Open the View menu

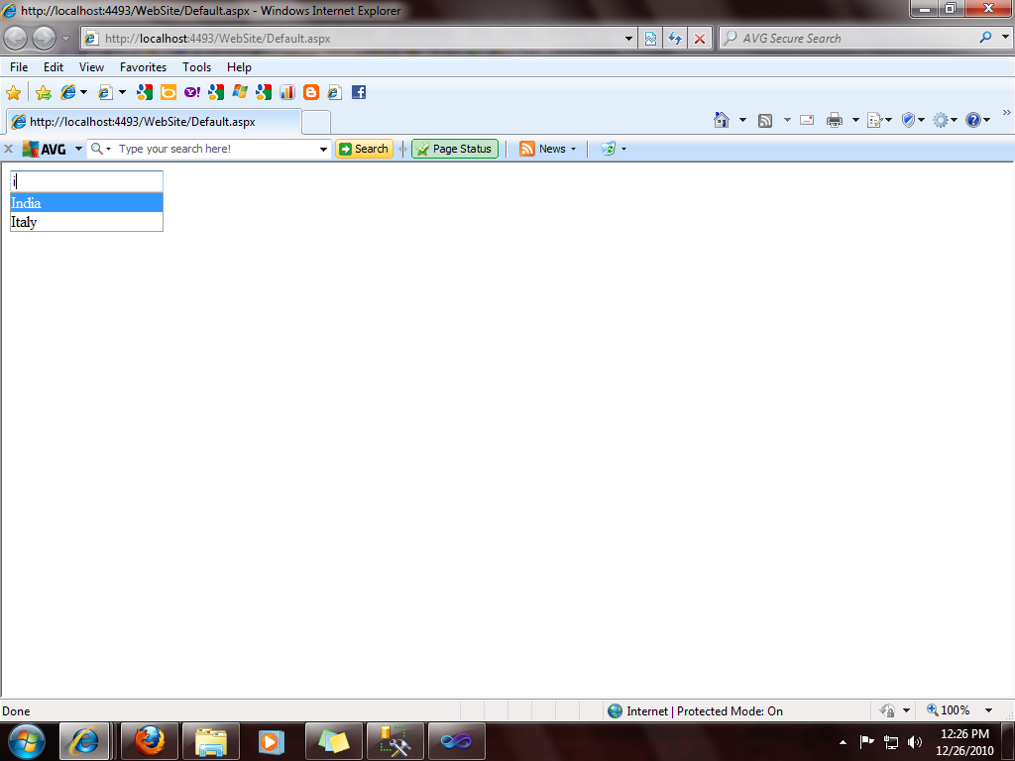click(91, 67)
